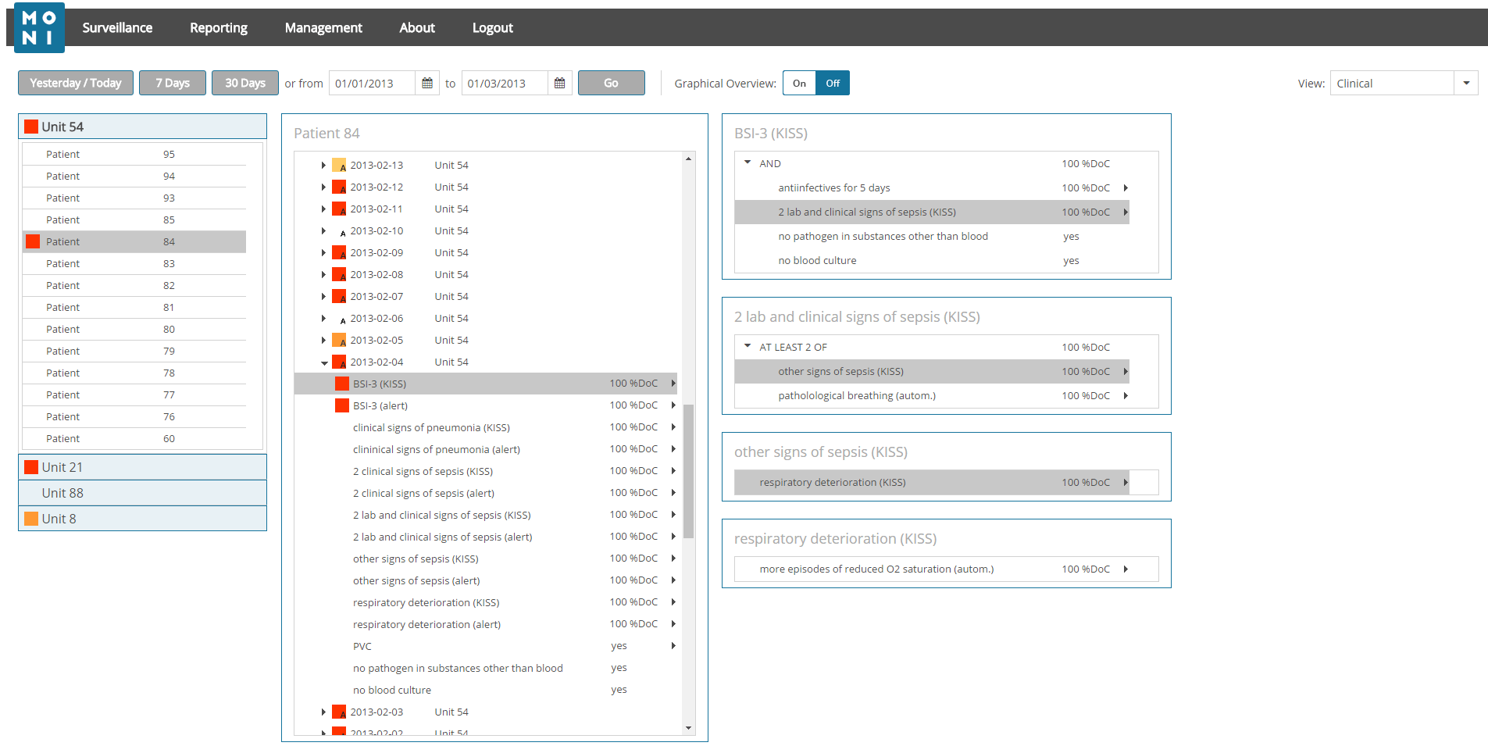
Task: Click the red status icon for 2013-02-09
Action: pyautogui.click(x=339, y=252)
